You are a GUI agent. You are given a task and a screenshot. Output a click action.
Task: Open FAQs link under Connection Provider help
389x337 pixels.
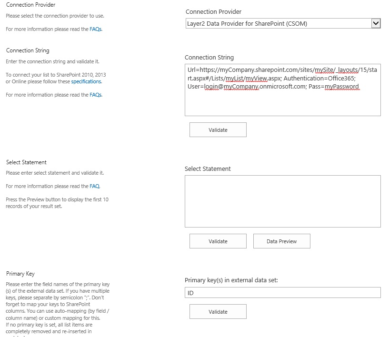pyautogui.click(x=96, y=29)
